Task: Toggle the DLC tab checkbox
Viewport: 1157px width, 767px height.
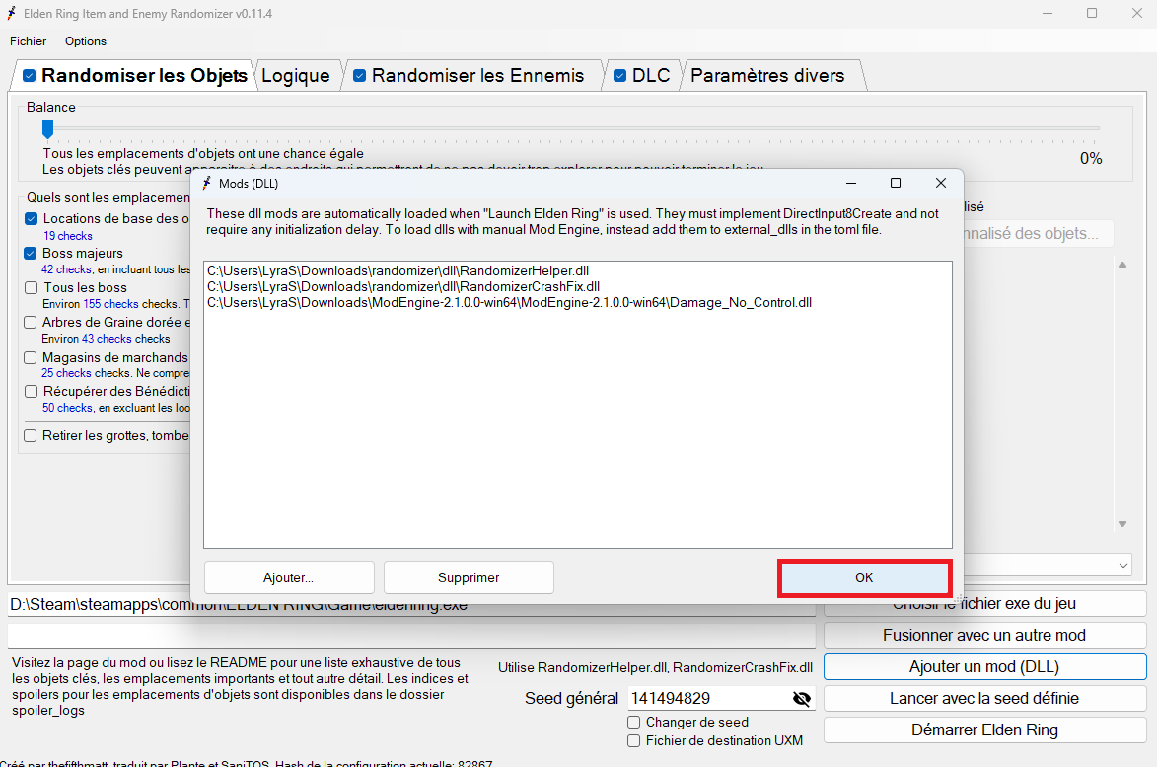Action: pos(619,76)
